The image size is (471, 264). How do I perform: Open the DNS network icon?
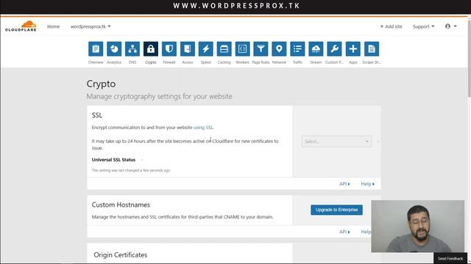(x=132, y=49)
